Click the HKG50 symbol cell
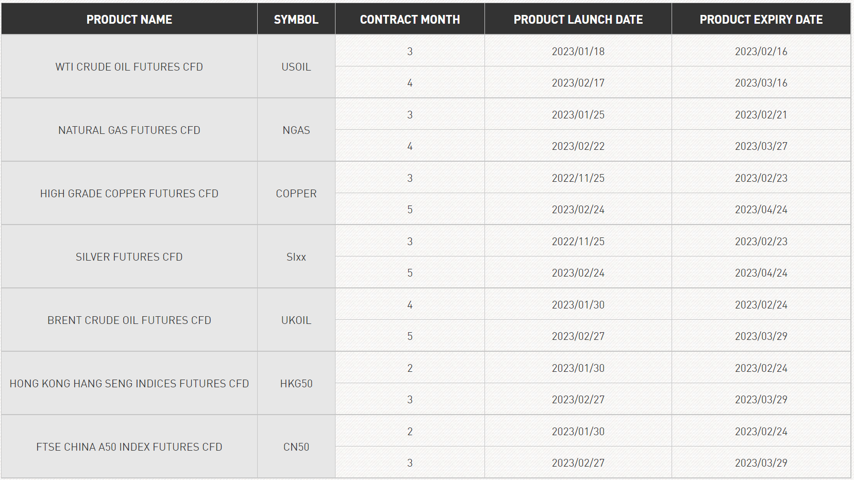Image resolution: width=854 pixels, height=480 pixels. [x=296, y=383]
